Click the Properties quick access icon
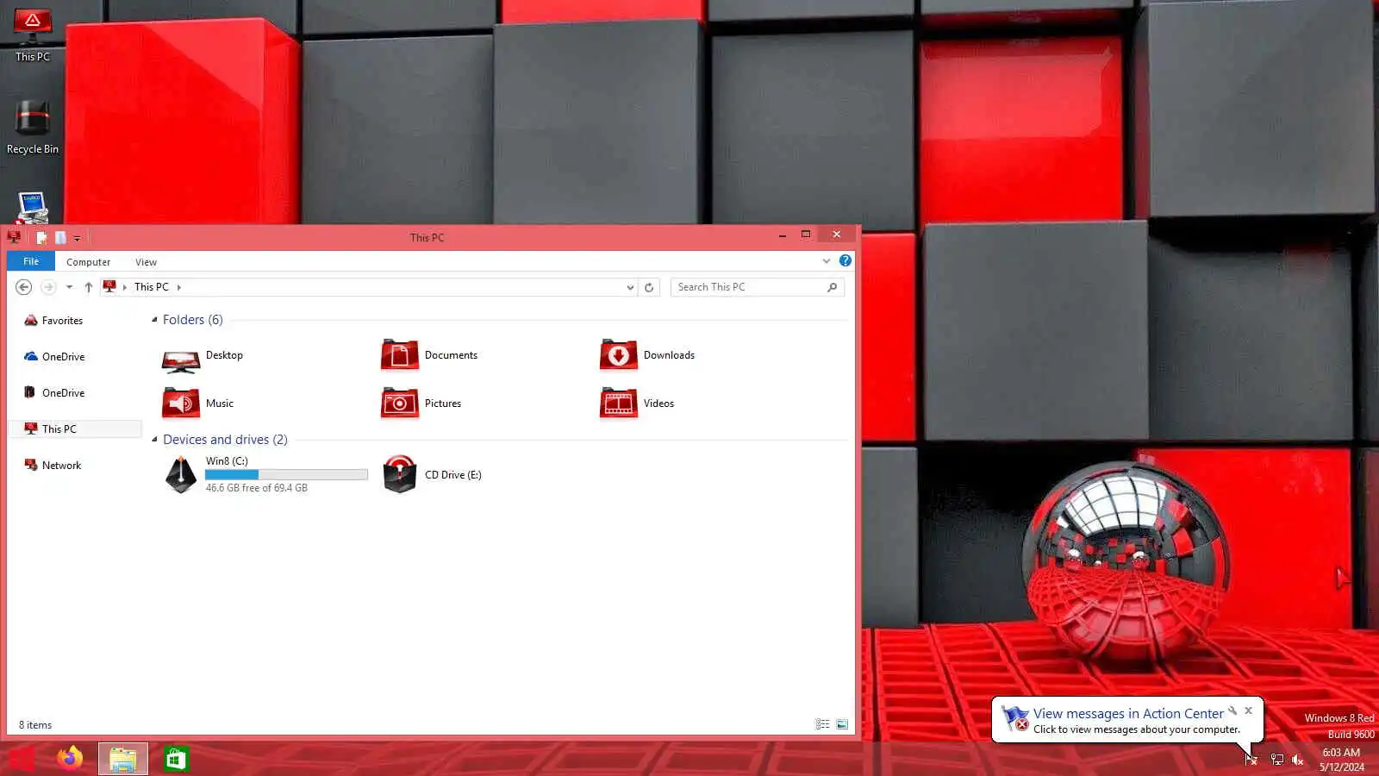 (x=41, y=237)
